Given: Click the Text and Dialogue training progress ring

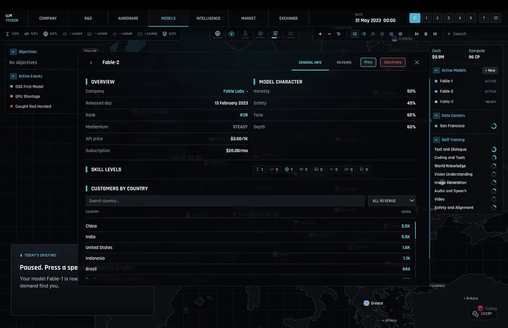Looking at the screenshot, I should point(493,149).
